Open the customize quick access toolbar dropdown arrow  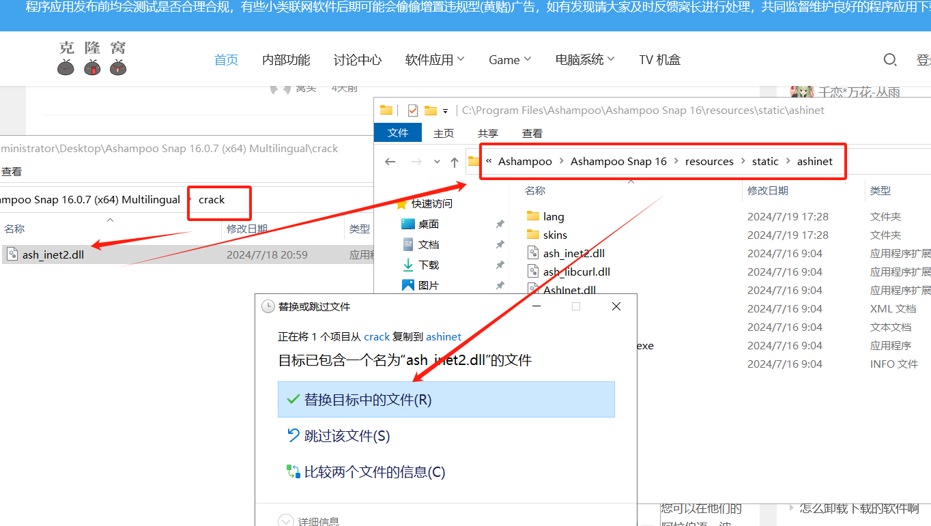[x=446, y=111]
